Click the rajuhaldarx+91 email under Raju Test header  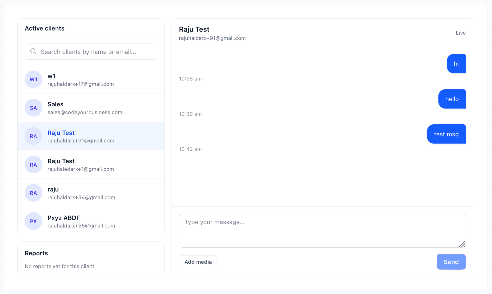point(212,38)
